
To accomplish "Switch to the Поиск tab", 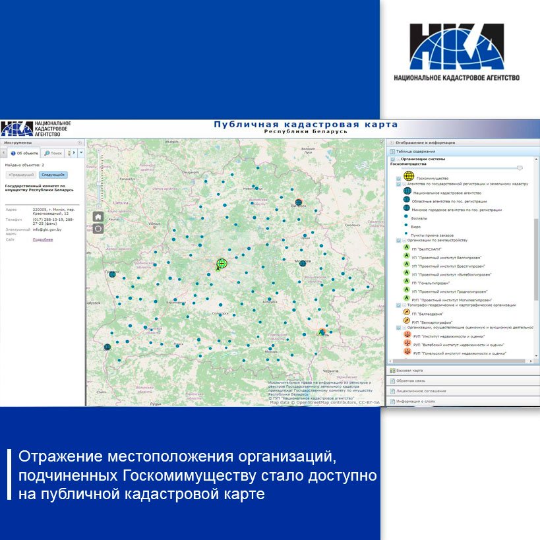I will click(53, 153).
